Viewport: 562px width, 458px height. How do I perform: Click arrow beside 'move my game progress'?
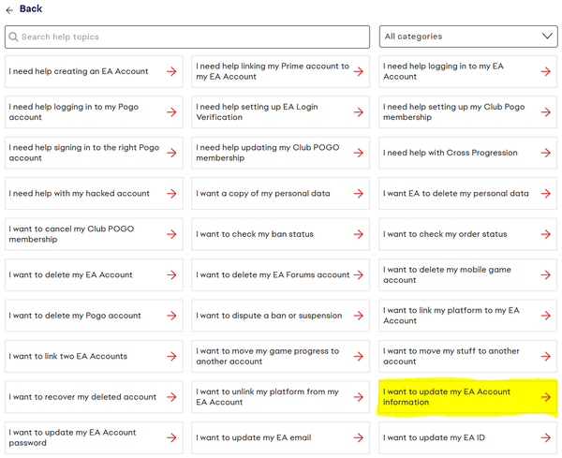coord(359,356)
